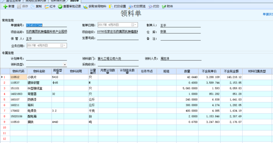
Task: Click the 仓库 field showing 安装
Action: [x=180, y=32]
